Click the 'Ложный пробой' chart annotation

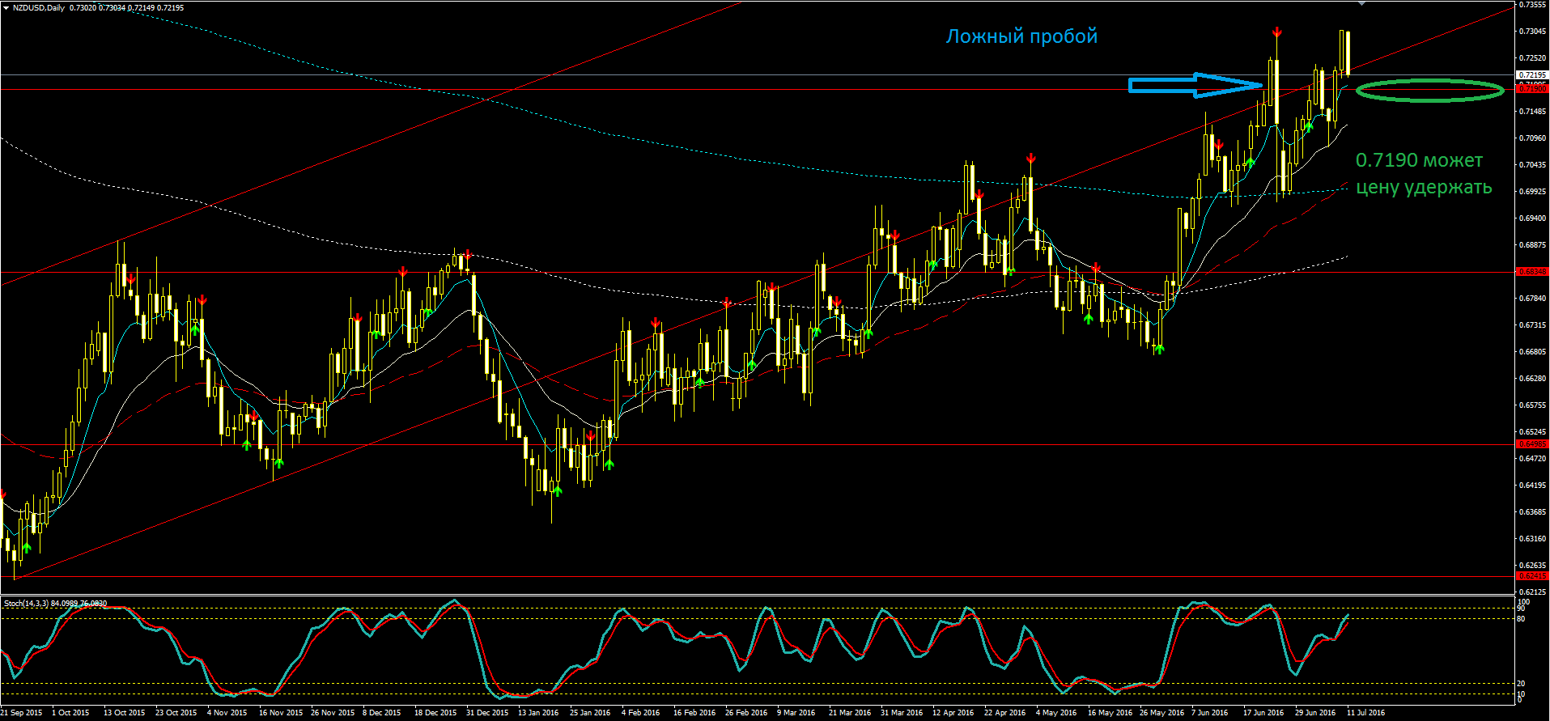pos(1021,36)
